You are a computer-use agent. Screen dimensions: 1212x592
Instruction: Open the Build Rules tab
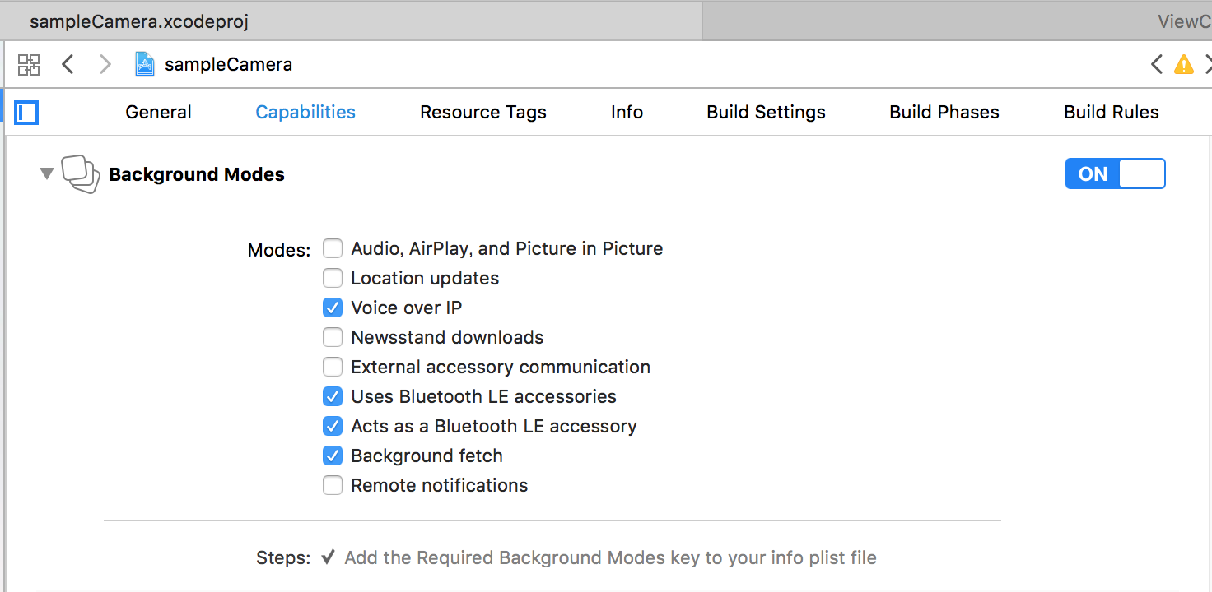[x=1112, y=112]
